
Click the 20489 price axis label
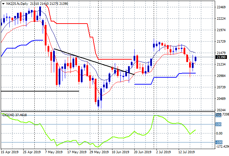[221, 99]
